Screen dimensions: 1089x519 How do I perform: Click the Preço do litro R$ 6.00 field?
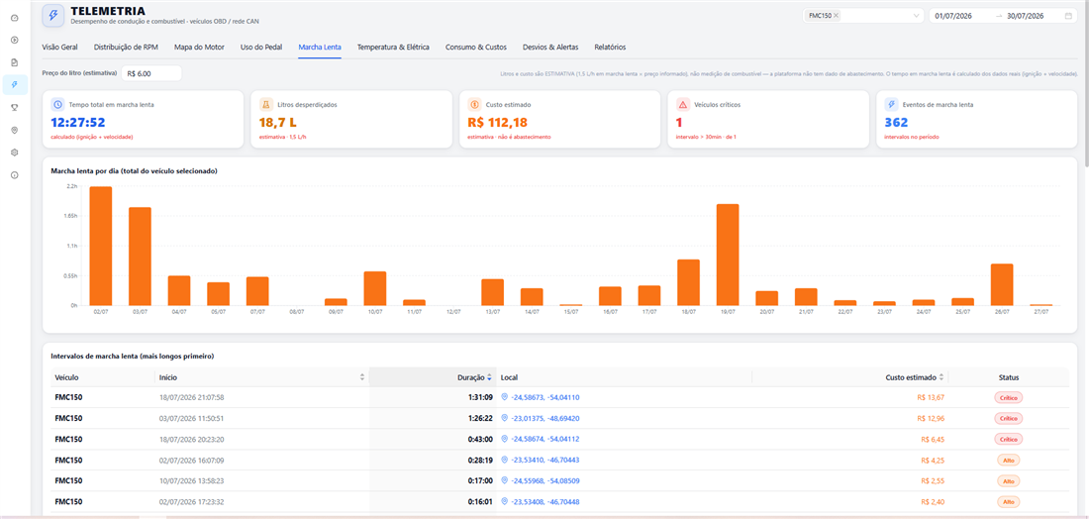tap(151, 73)
